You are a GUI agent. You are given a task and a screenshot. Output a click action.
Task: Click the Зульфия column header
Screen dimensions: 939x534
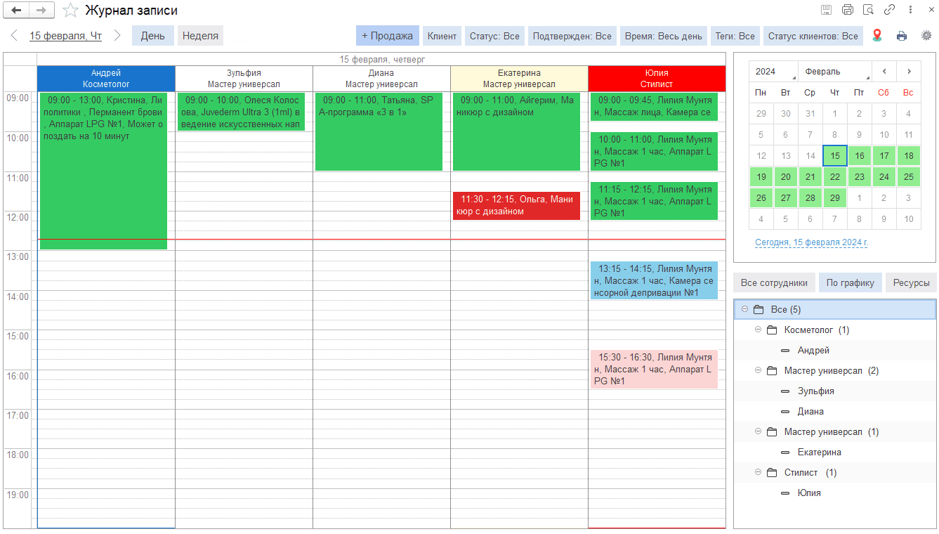[244, 78]
